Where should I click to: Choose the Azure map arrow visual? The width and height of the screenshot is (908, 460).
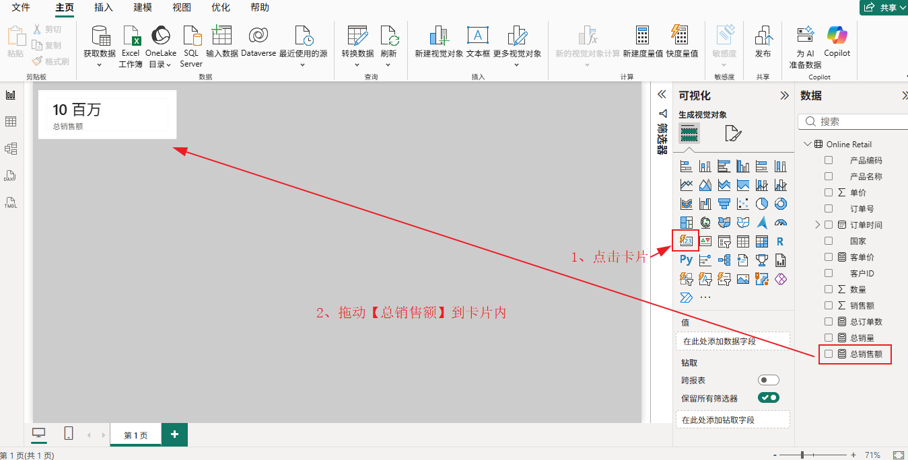pyautogui.click(x=762, y=223)
